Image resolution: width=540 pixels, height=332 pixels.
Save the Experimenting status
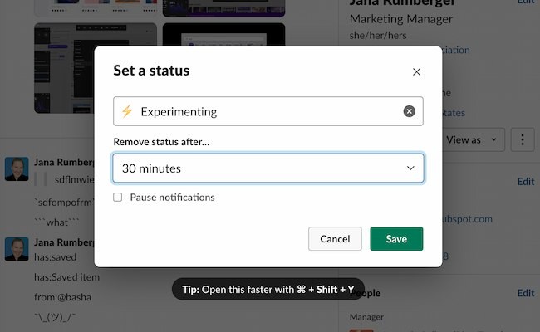pos(396,239)
